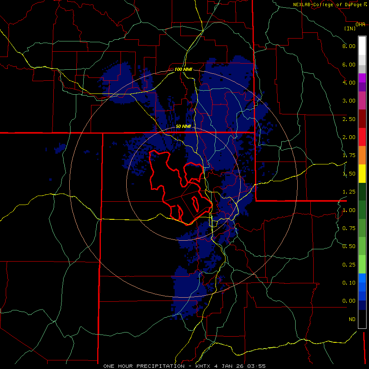Click the 4.00 legend value
Viewport: 369px width, 369px height.
pos(349,82)
